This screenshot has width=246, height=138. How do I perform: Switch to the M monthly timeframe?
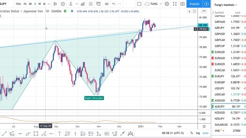pyautogui.click(x=45, y=4)
